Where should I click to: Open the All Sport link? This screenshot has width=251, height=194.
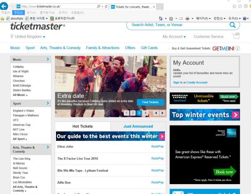(x=20, y=139)
